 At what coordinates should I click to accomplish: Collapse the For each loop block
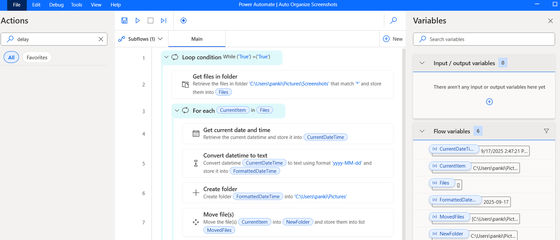click(x=177, y=111)
